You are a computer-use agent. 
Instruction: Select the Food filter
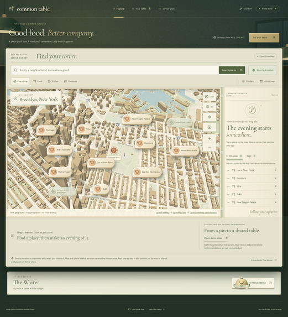(38, 81)
